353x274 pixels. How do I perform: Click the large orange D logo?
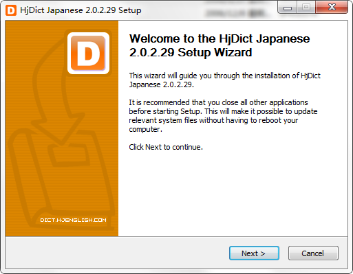point(88,53)
